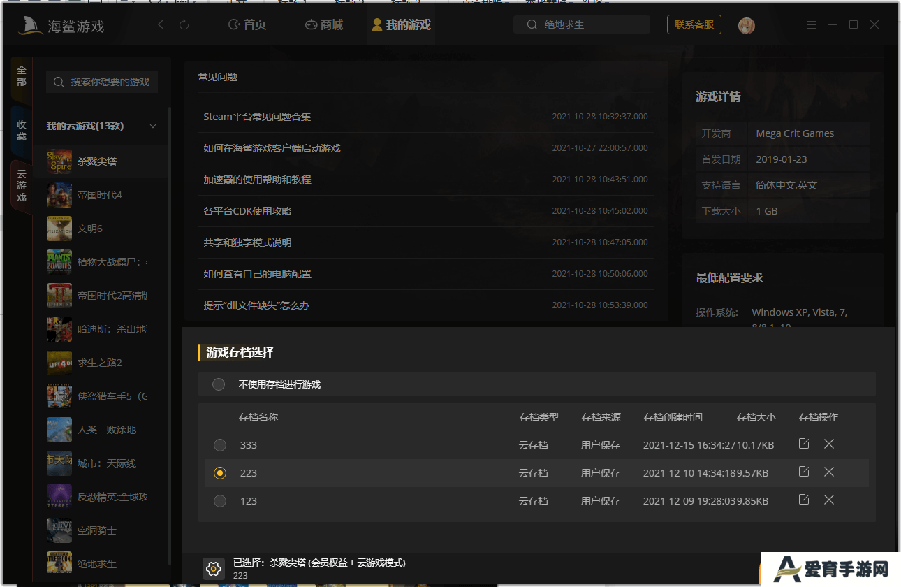Go to 商城 tab

coord(324,24)
